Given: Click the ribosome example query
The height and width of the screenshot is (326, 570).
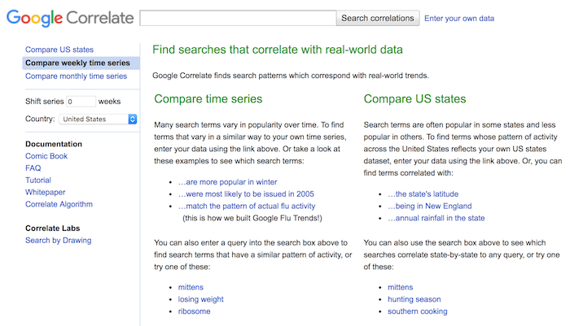Looking at the screenshot, I should pos(194,311).
